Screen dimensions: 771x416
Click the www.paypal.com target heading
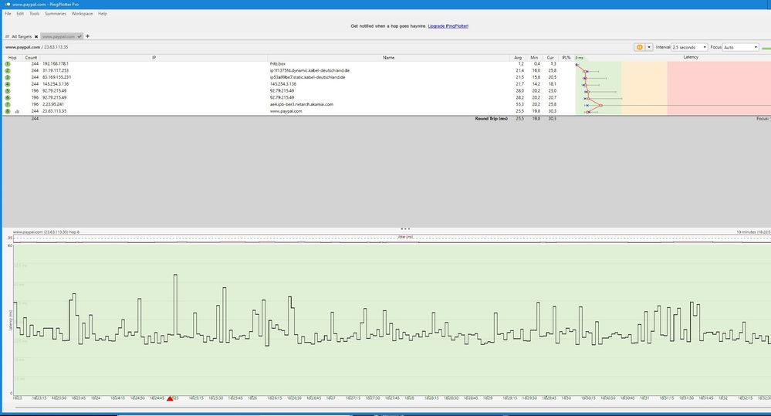(x=22, y=47)
